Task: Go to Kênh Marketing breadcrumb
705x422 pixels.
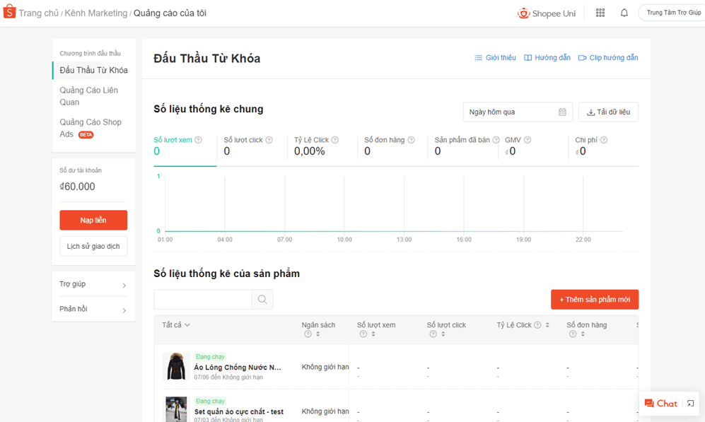Action: click(x=96, y=13)
